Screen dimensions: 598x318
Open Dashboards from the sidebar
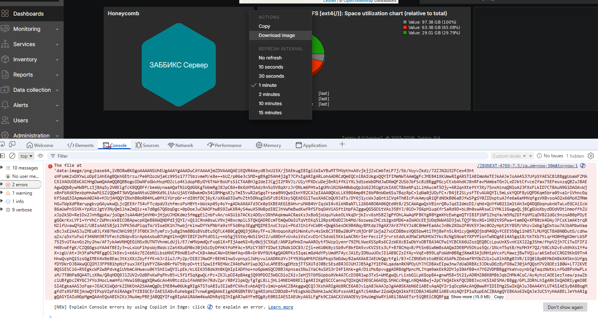(x=28, y=14)
